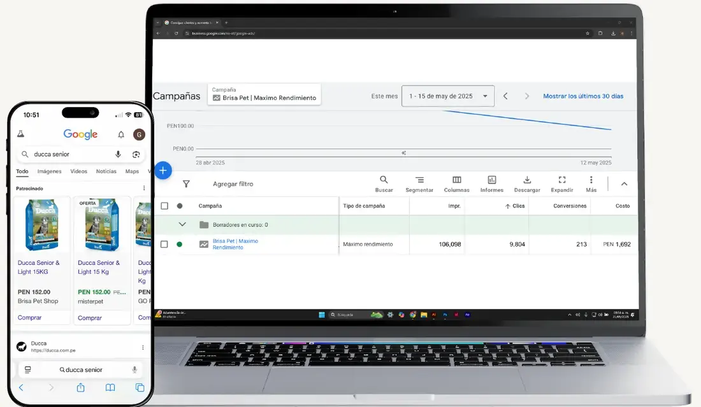
Task: Expand the Borradores en curso row
Action: (x=182, y=224)
